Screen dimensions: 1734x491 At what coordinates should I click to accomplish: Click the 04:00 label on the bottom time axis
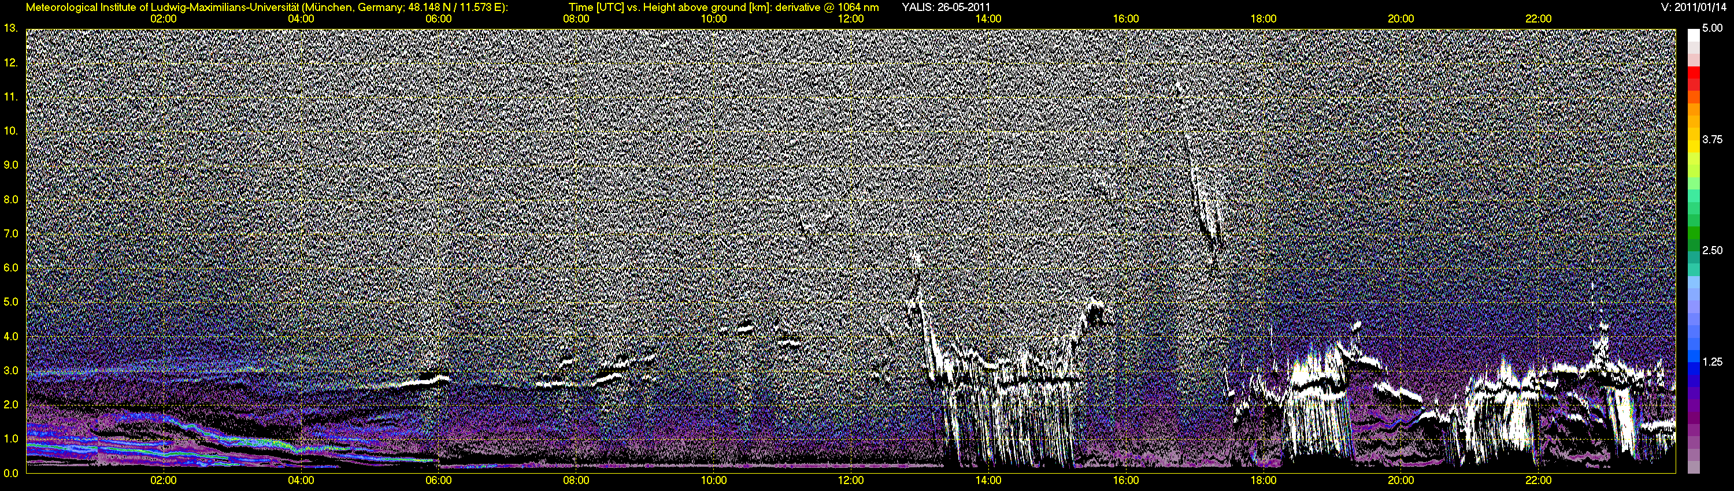[301, 481]
